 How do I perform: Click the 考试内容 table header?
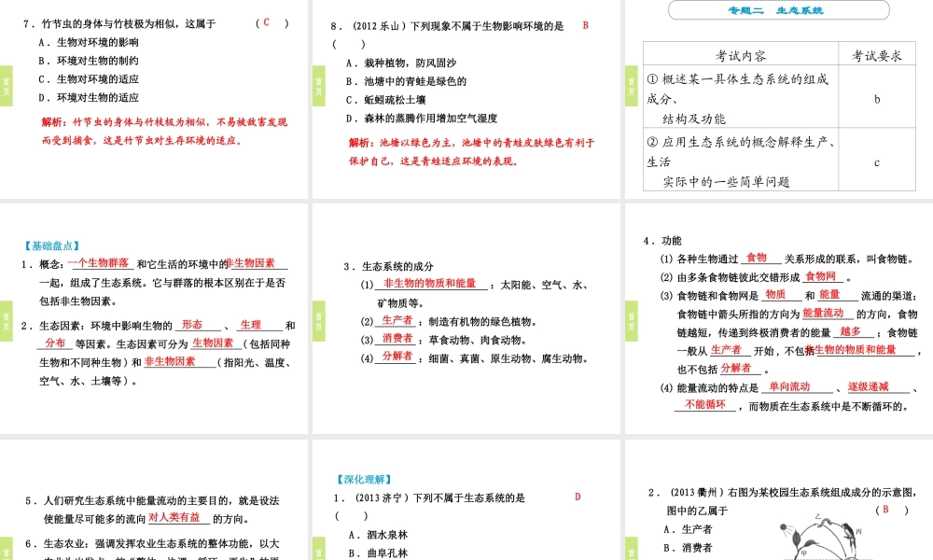coord(741,56)
